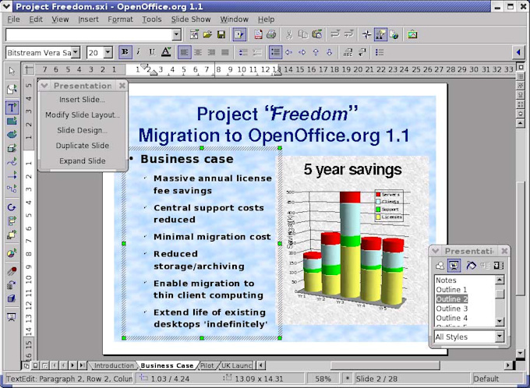Select the Rotate tool
Image resolution: width=530 pixels, height=388 pixels.
click(x=12, y=207)
